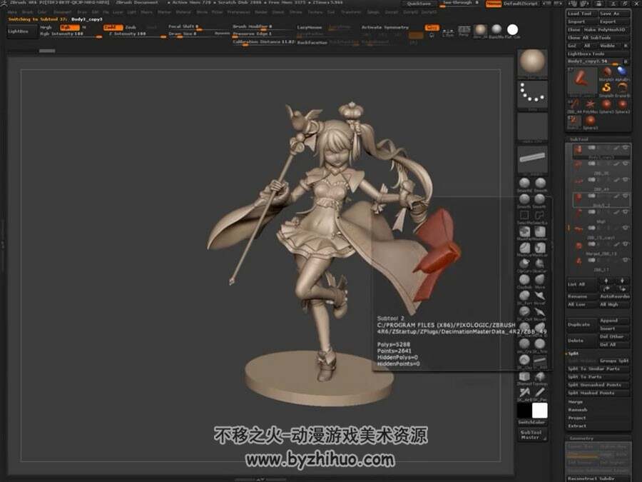
Task: Choose the SkinShade material sphere in the top shelf
Action: 480,30
